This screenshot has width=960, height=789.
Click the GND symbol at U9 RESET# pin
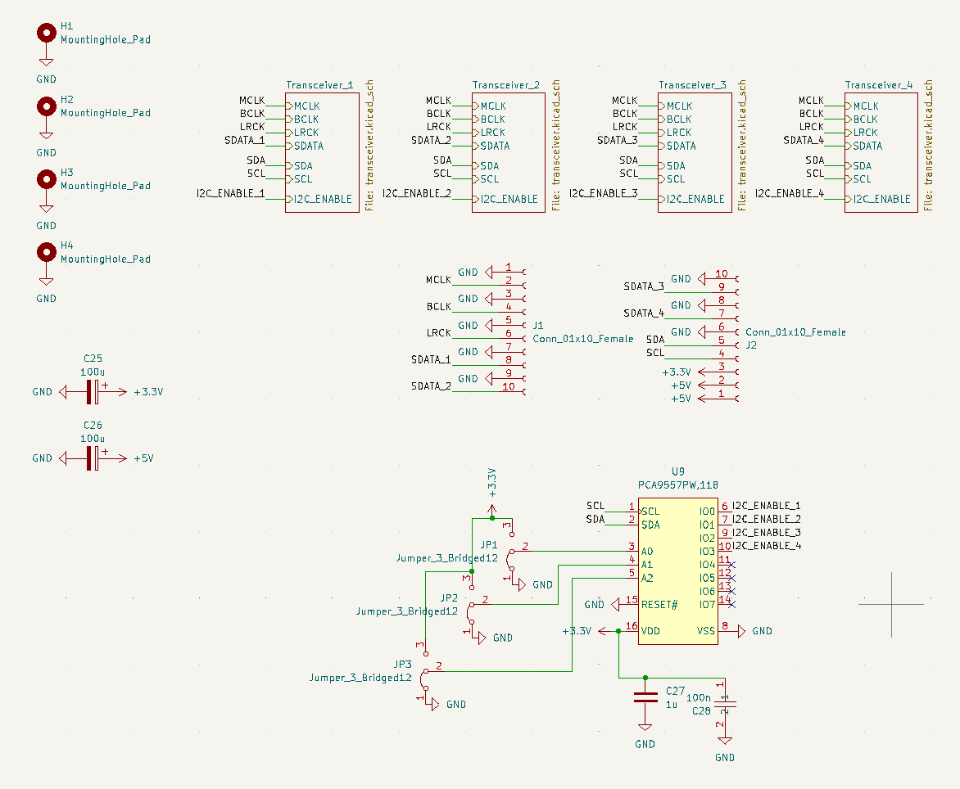pyautogui.click(x=617, y=604)
